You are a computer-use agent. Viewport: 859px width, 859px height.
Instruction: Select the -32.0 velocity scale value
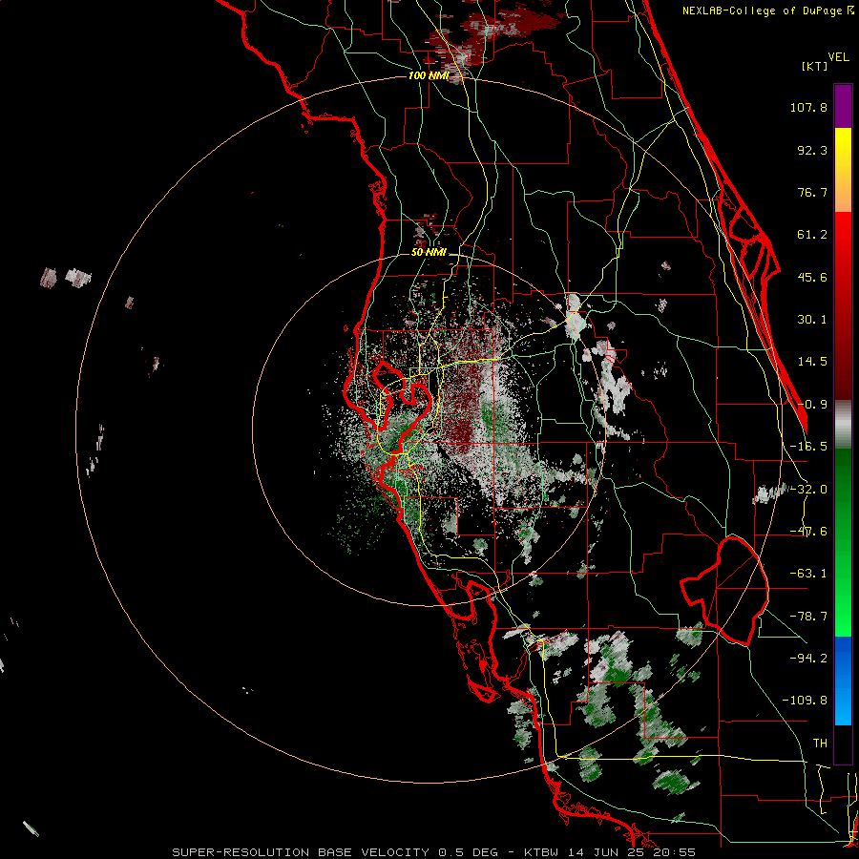(808, 490)
